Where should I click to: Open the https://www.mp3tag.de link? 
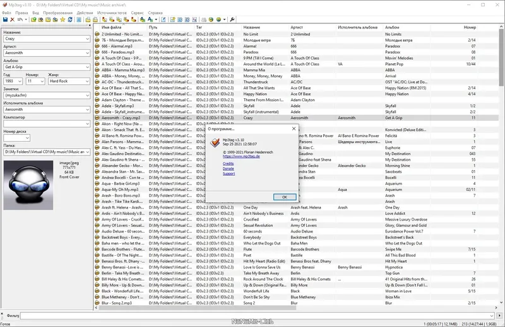tap(241, 156)
